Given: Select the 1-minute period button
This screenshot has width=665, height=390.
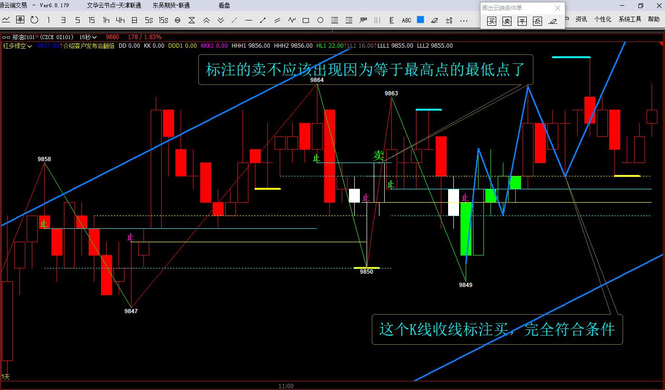Looking at the screenshot, I should coord(49,20).
